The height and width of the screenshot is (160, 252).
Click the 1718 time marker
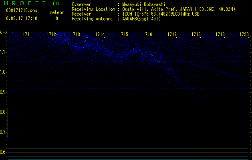click(x=196, y=34)
